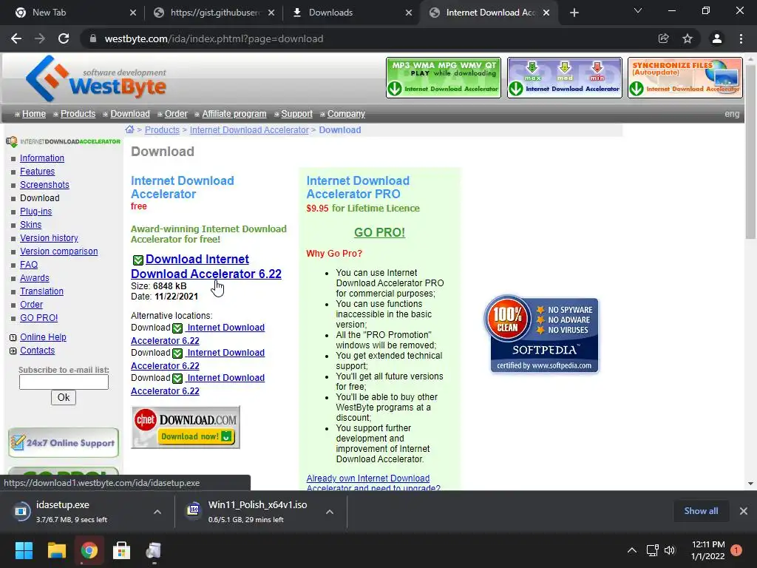Open the installer app in the taskbar
Viewport: 757px width, 568px height.
point(154,550)
